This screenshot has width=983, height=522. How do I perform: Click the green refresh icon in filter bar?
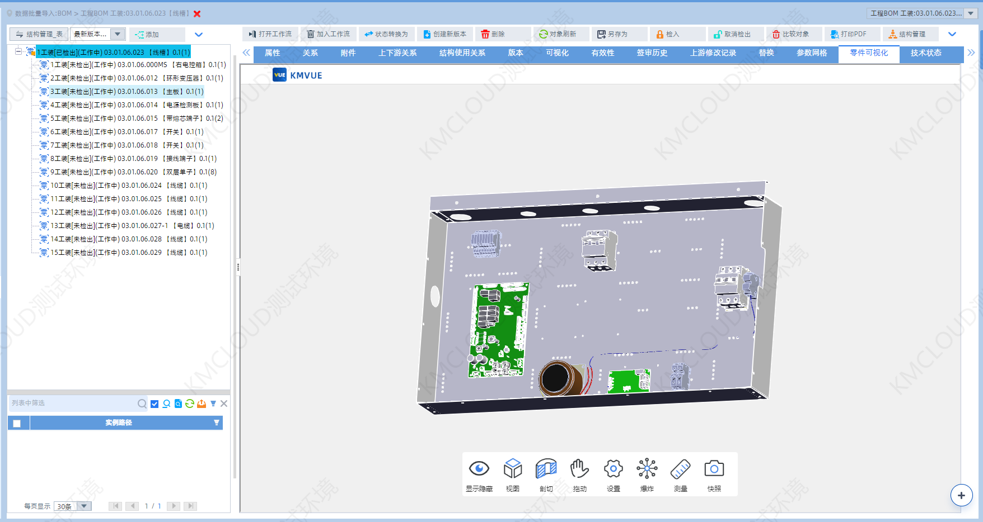(x=190, y=404)
